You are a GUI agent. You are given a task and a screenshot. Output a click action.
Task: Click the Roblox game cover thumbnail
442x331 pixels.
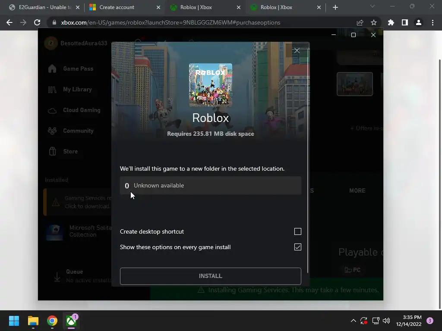(211, 85)
